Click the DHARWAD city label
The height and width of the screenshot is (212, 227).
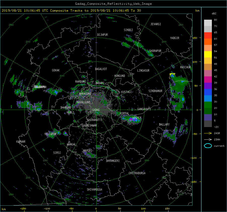(x=66, y=108)
